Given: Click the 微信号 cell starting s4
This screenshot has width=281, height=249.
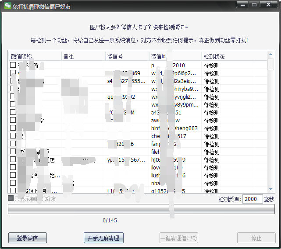Looking at the screenshot, I should coord(126,81).
